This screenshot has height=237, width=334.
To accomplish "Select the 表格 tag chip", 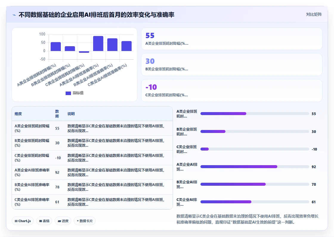I will coord(44,221).
